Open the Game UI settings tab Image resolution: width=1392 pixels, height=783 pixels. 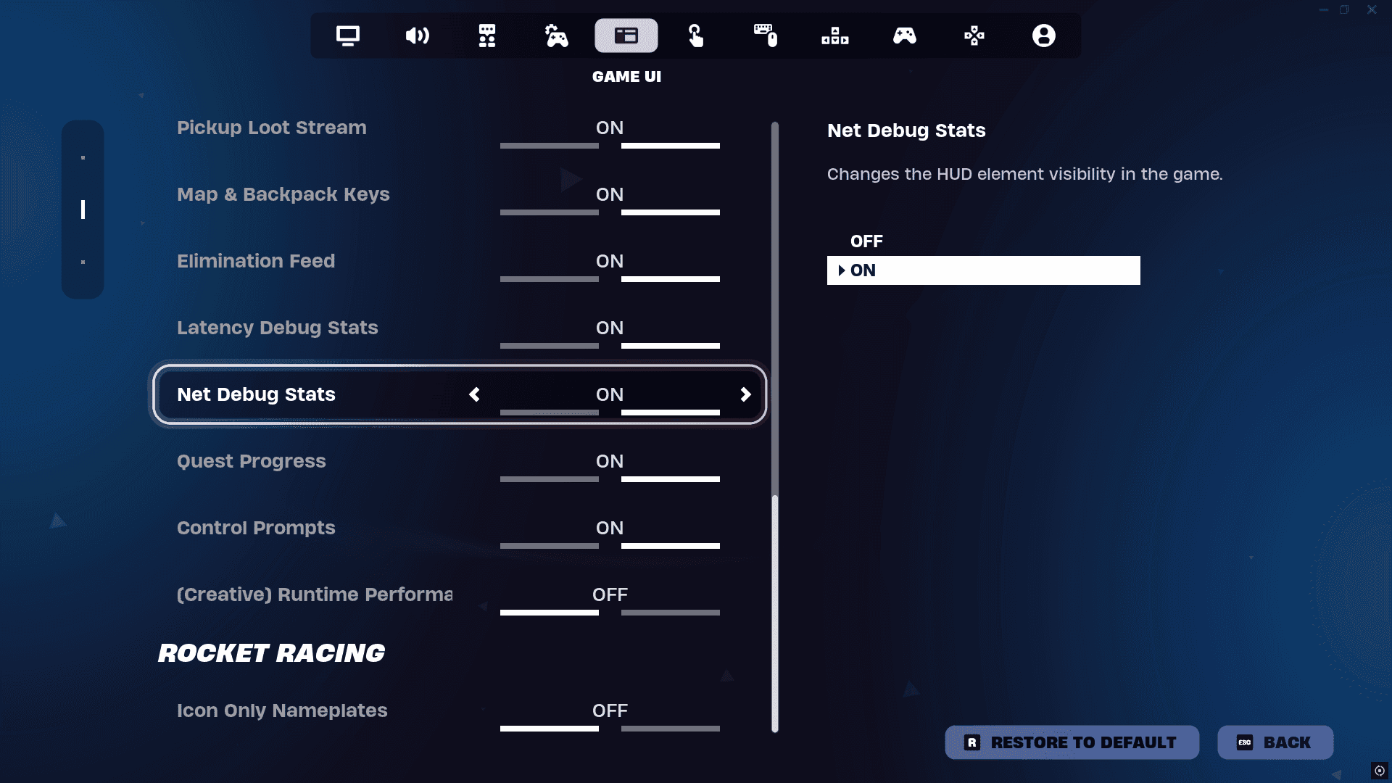[626, 36]
